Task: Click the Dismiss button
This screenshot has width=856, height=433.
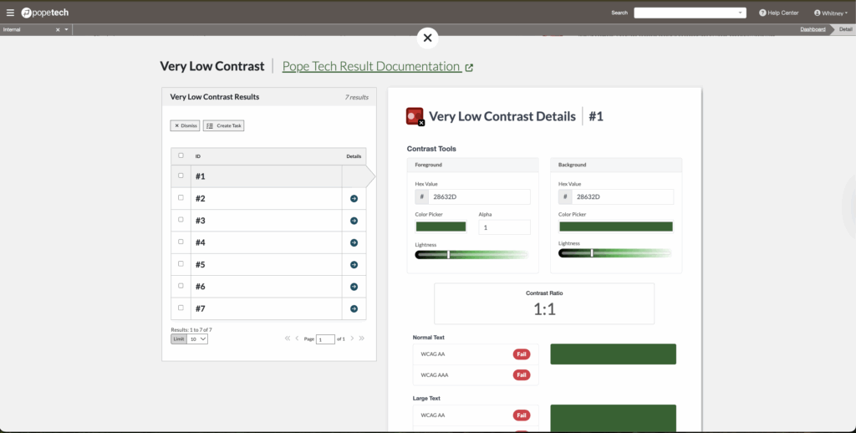Action: pyautogui.click(x=186, y=125)
